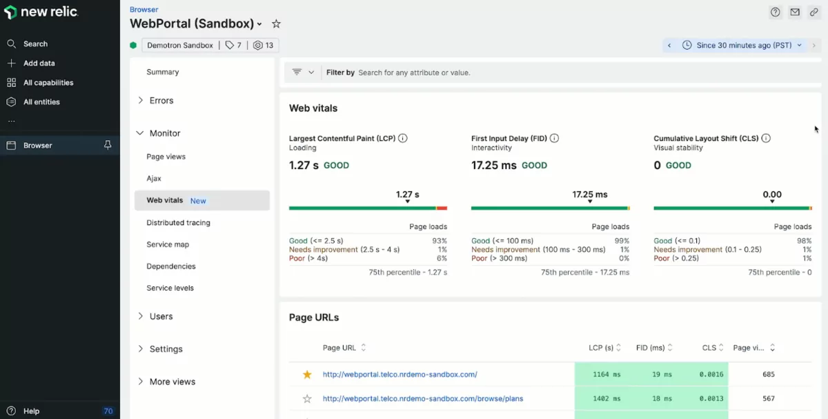The width and height of the screenshot is (828, 419).
Task: Click the 70 help notifications badge
Action: point(108,411)
